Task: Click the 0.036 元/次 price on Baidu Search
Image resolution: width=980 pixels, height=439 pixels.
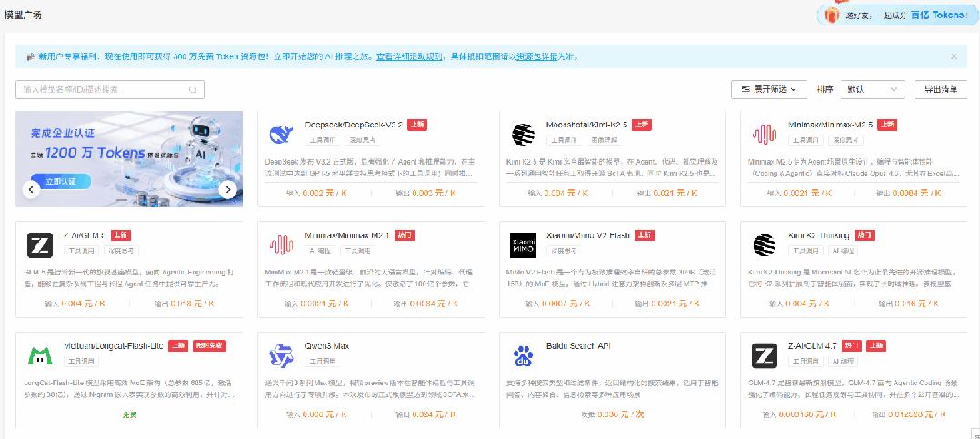Action: tap(620, 414)
